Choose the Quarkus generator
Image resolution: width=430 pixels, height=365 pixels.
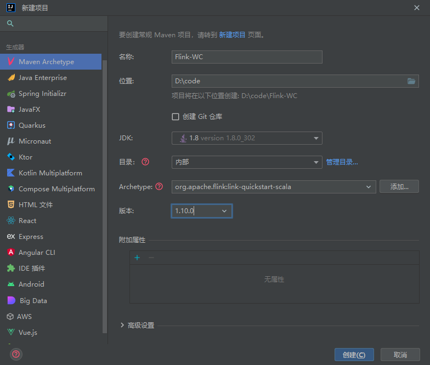pos(32,126)
